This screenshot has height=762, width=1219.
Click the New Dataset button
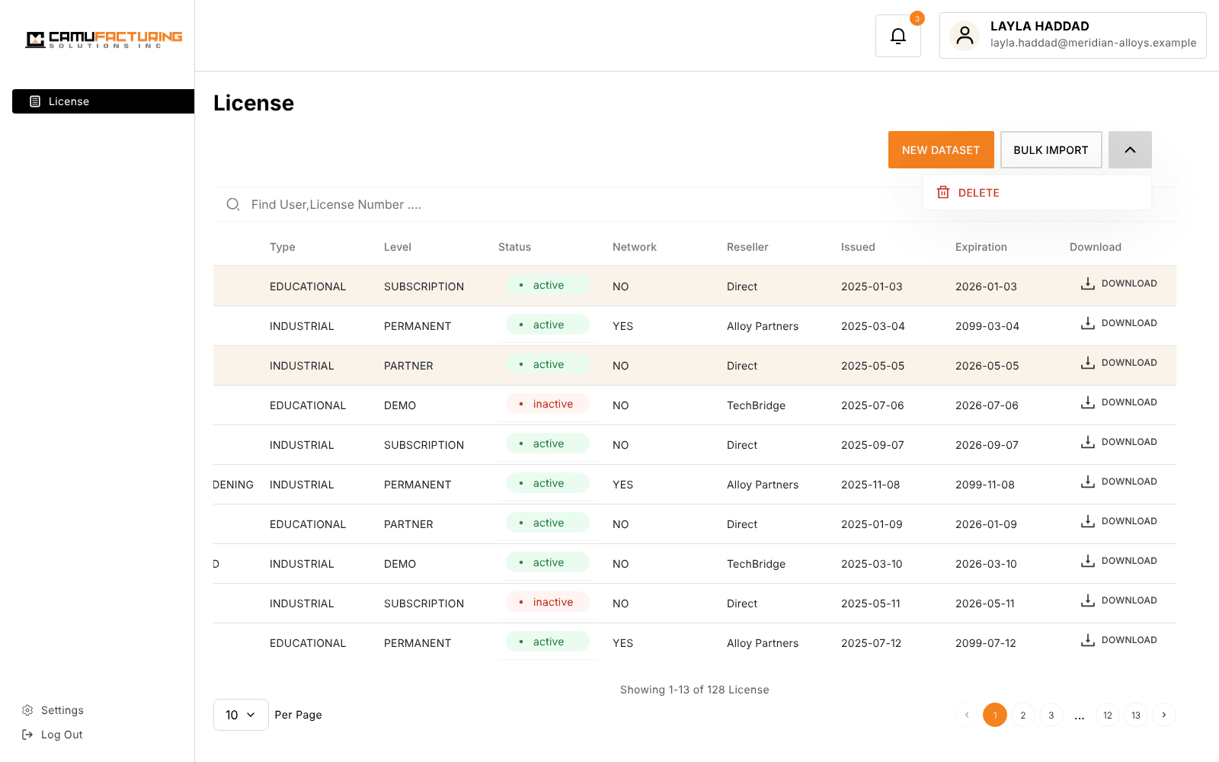[941, 149]
